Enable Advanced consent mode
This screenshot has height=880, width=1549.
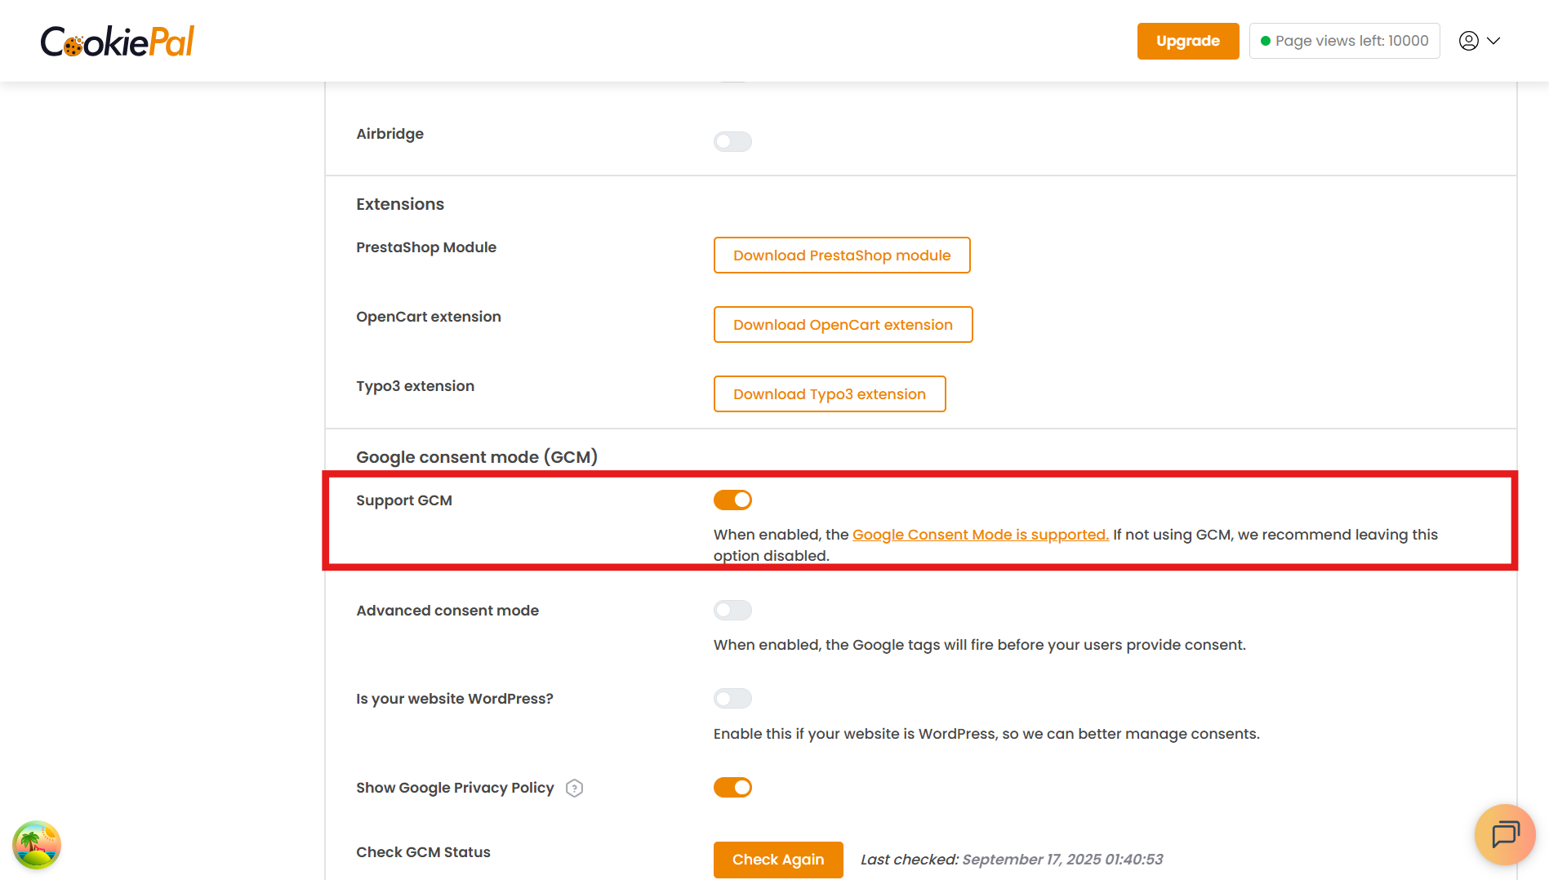pos(732,610)
